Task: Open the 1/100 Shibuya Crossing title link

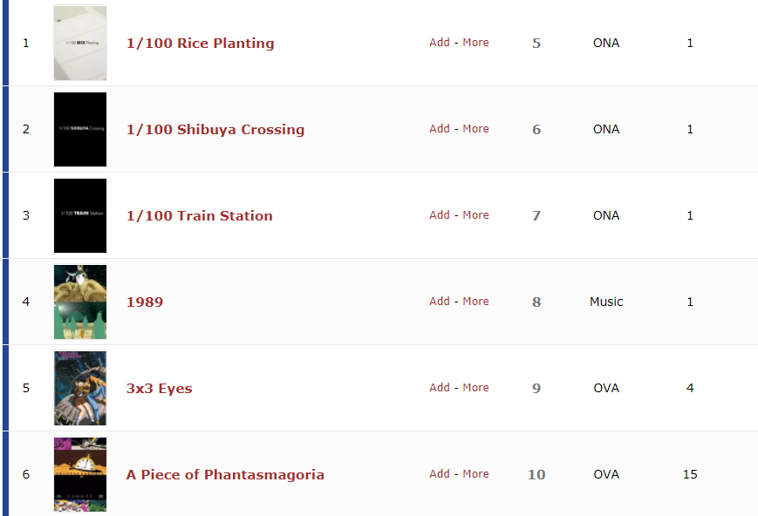Action: (x=215, y=130)
